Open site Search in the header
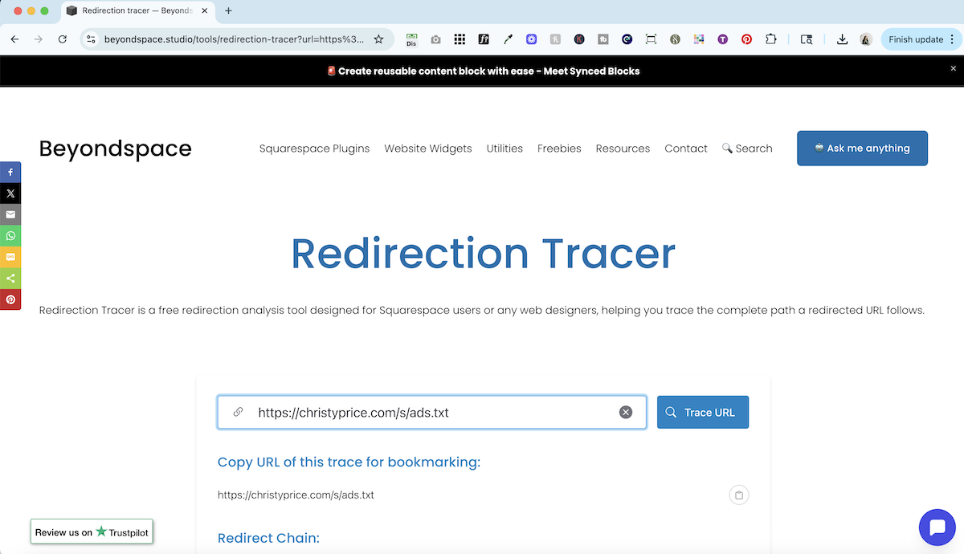Viewport: 964px width, 554px height. coord(747,149)
